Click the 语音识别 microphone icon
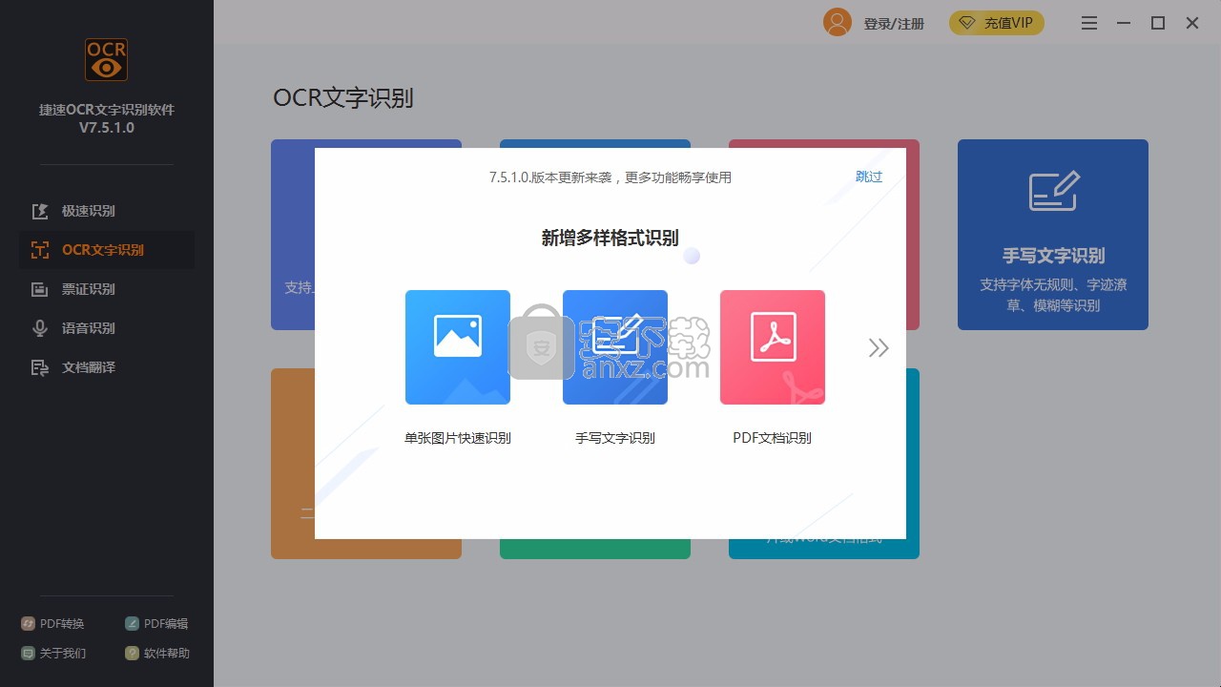This screenshot has height=687, width=1221. tap(40, 328)
